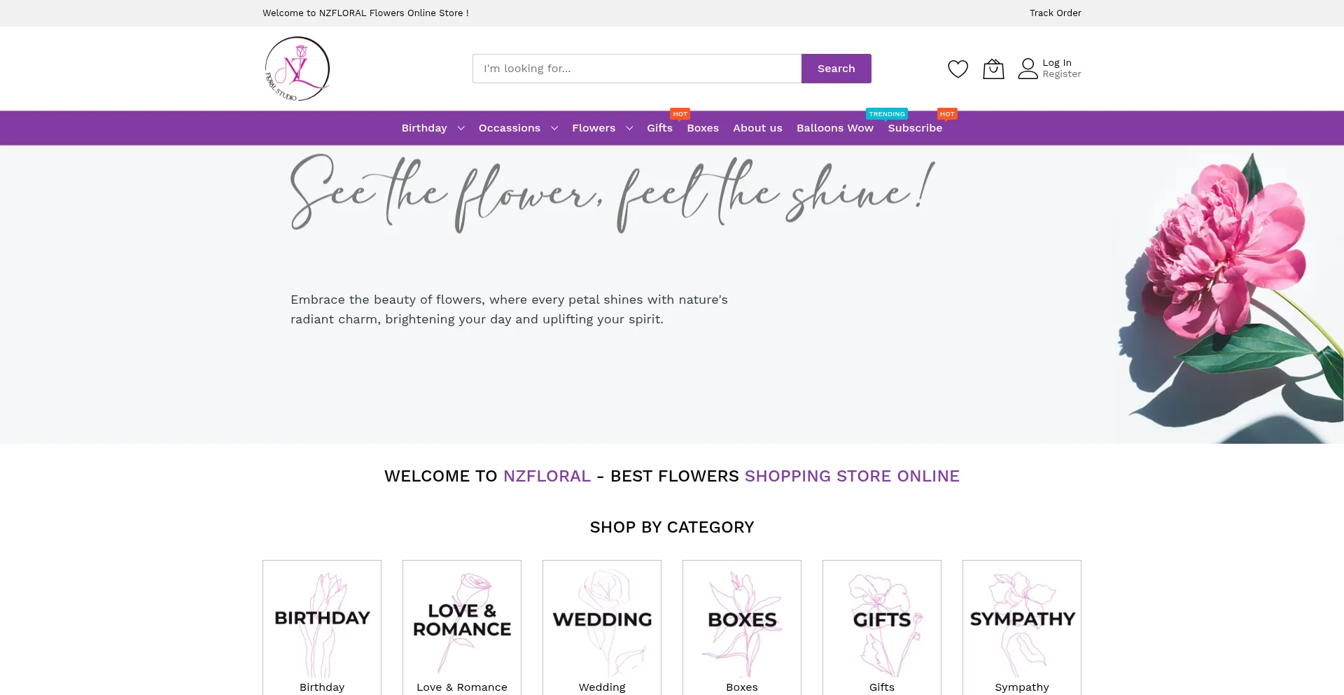Open the Birthday category tile image
The width and height of the screenshot is (1344, 695).
click(x=322, y=619)
